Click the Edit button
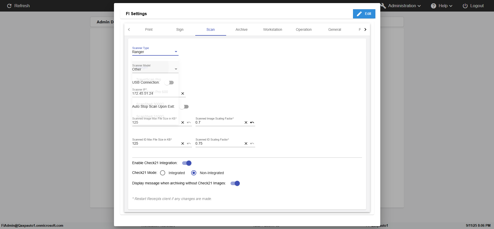This screenshot has width=494, height=229. (x=364, y=14)
